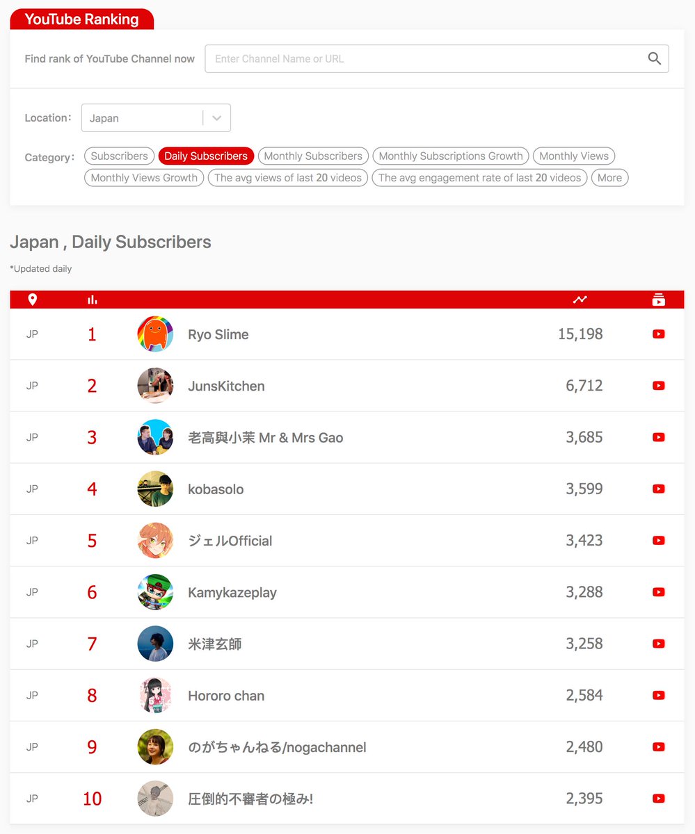
Task: Click the 2,480 daily subscribers value
Action: point(584,747)
